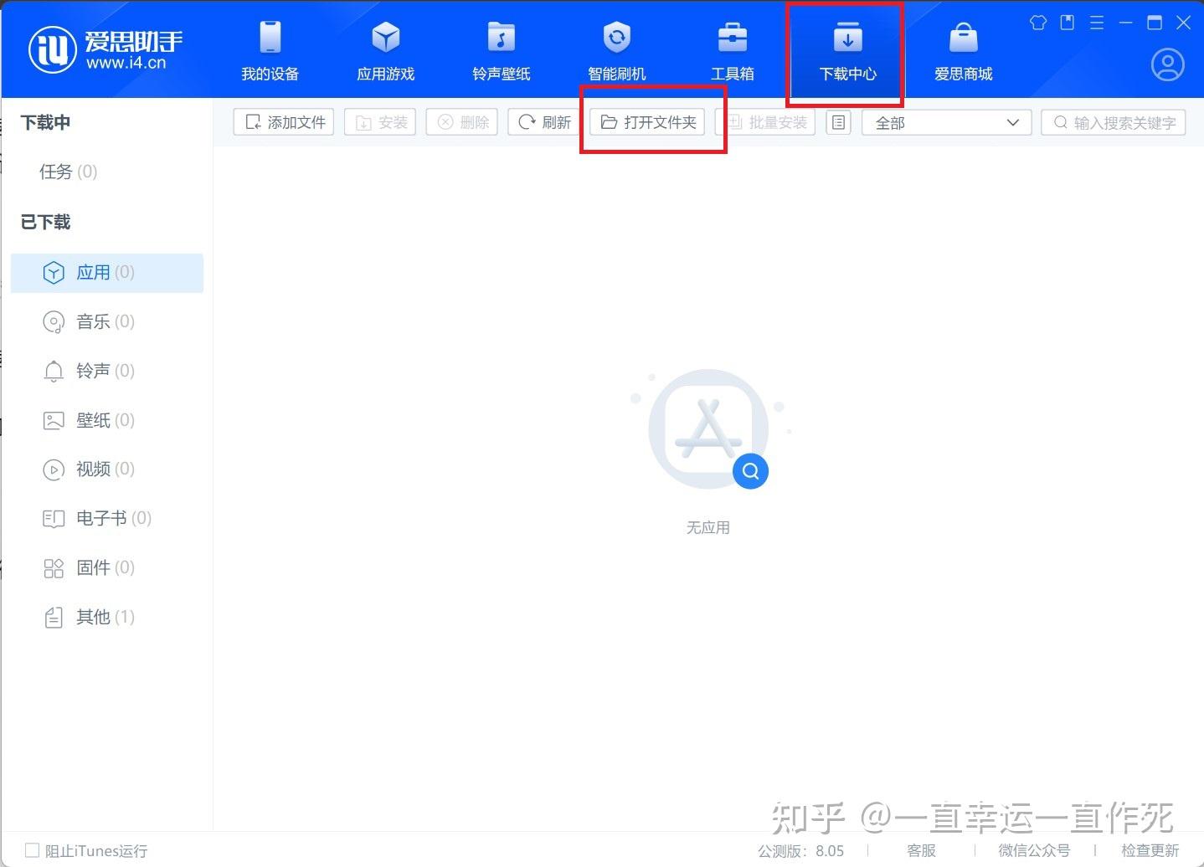The width and height of the screenshot is (1204, 867).
Task: Click the 下载中 section header
Action: tap(45, 122)
